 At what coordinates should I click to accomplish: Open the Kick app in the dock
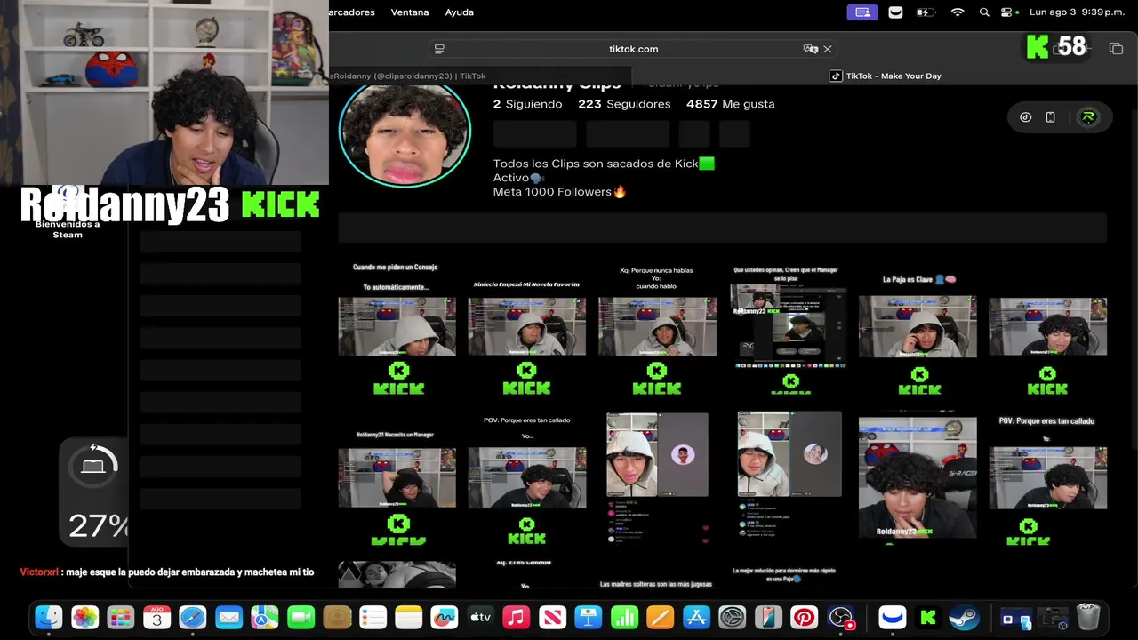928,617
